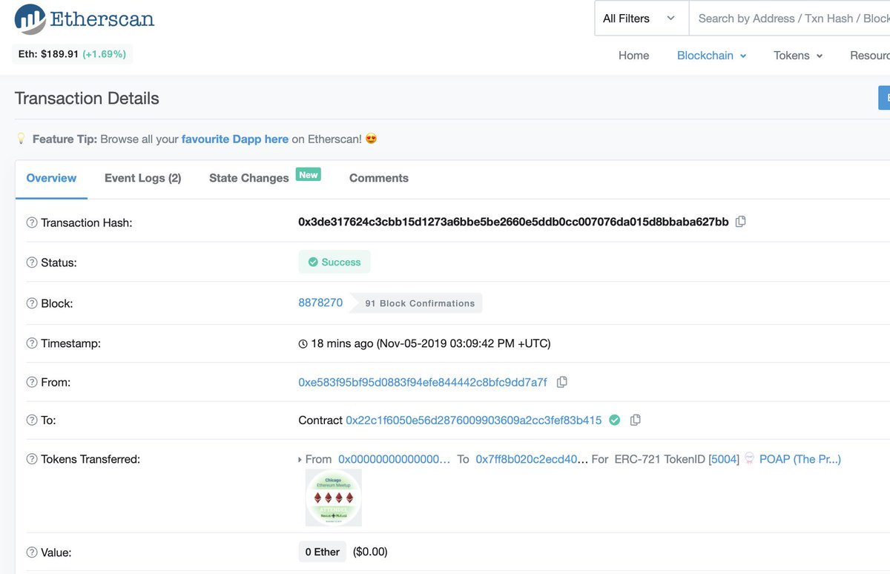Click the clock icon by the timestamp
The image size is (890, 574).
(303, 344)
